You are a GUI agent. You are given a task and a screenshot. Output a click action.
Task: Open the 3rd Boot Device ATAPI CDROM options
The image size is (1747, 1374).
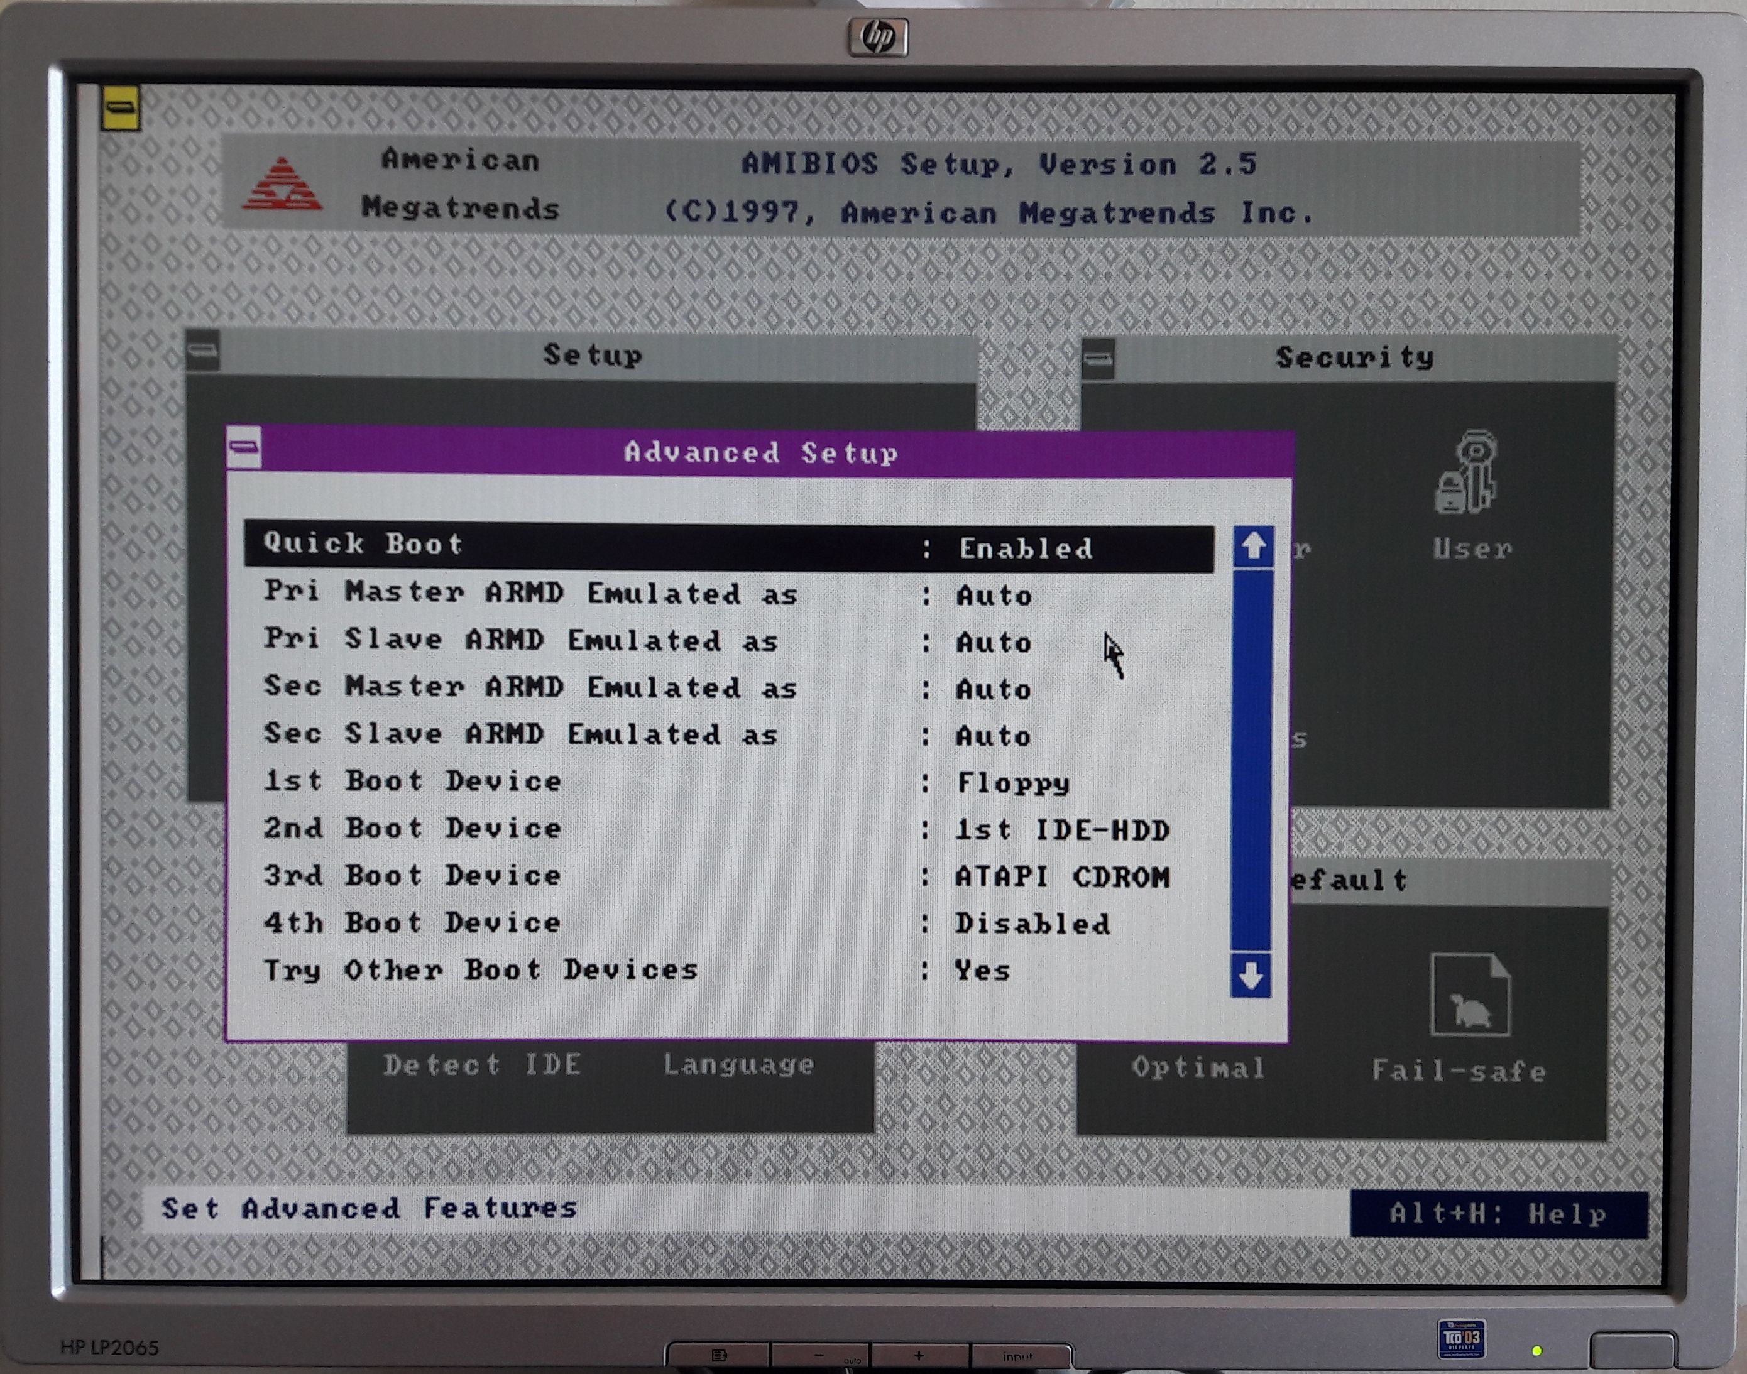coord(1061,877)
